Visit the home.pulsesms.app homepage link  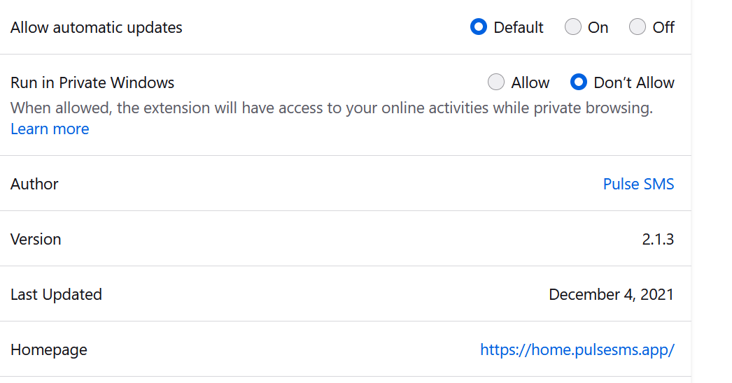pyautogui.click(x=577, y=350)
